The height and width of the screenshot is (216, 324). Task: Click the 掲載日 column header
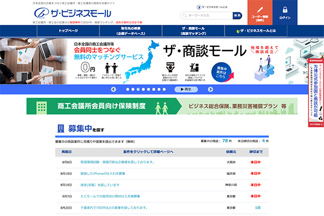pos(66,152)
